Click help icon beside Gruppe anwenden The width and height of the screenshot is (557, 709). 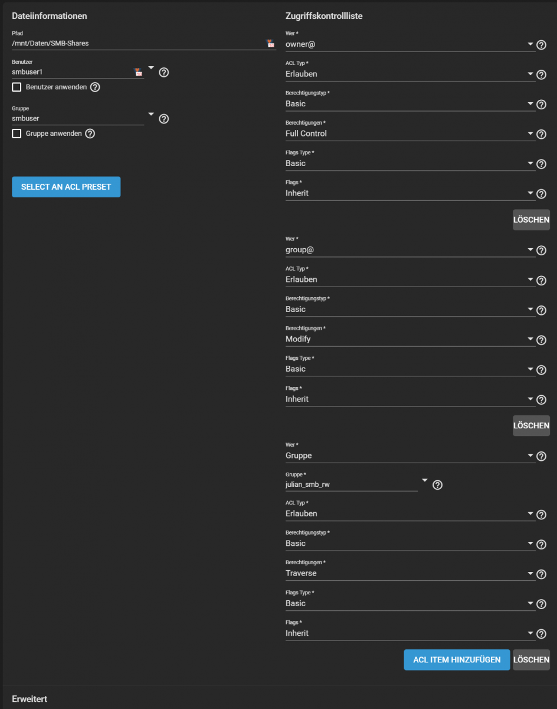click(90, 134)
